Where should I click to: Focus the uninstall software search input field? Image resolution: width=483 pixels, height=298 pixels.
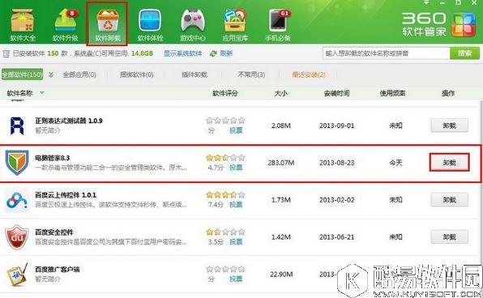pyautogui.click(x=386, y=53)
